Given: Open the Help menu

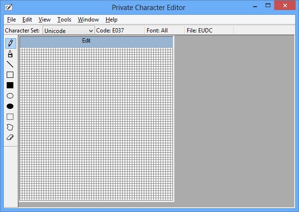Looking at the screenshot, I should point(111,20).
